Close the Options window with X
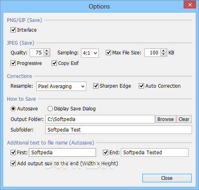 190,4
